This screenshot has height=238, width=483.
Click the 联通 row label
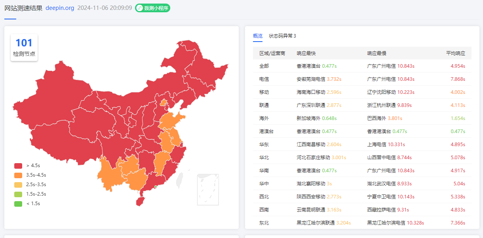click(264, 105)
